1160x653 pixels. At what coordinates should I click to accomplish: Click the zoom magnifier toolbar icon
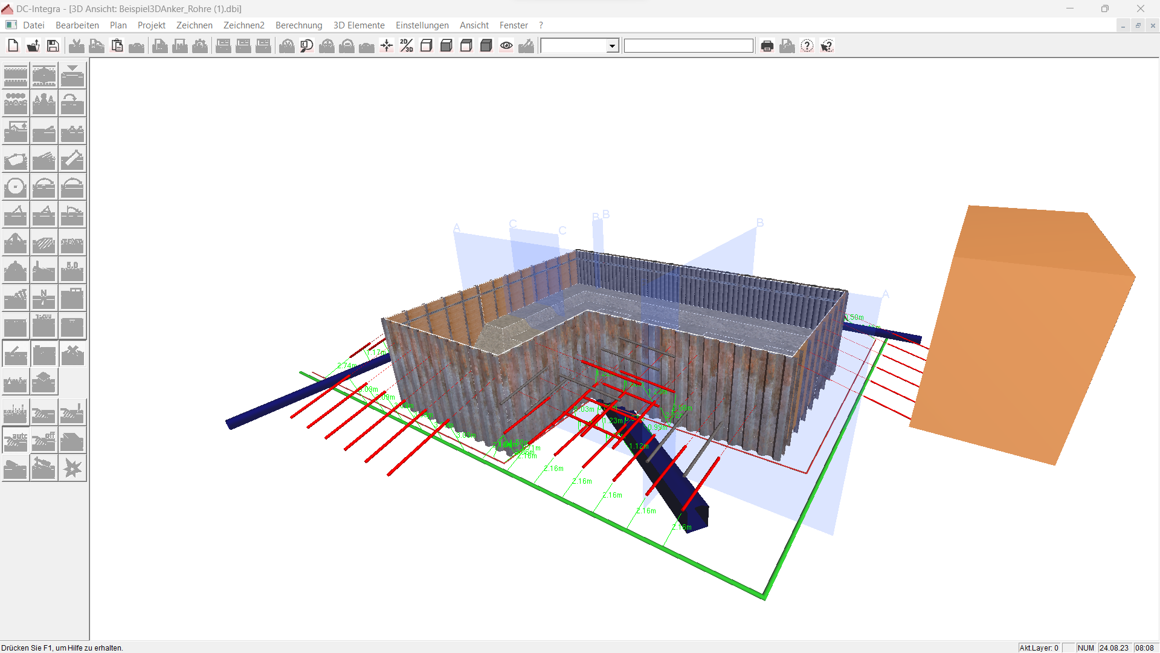307,46
